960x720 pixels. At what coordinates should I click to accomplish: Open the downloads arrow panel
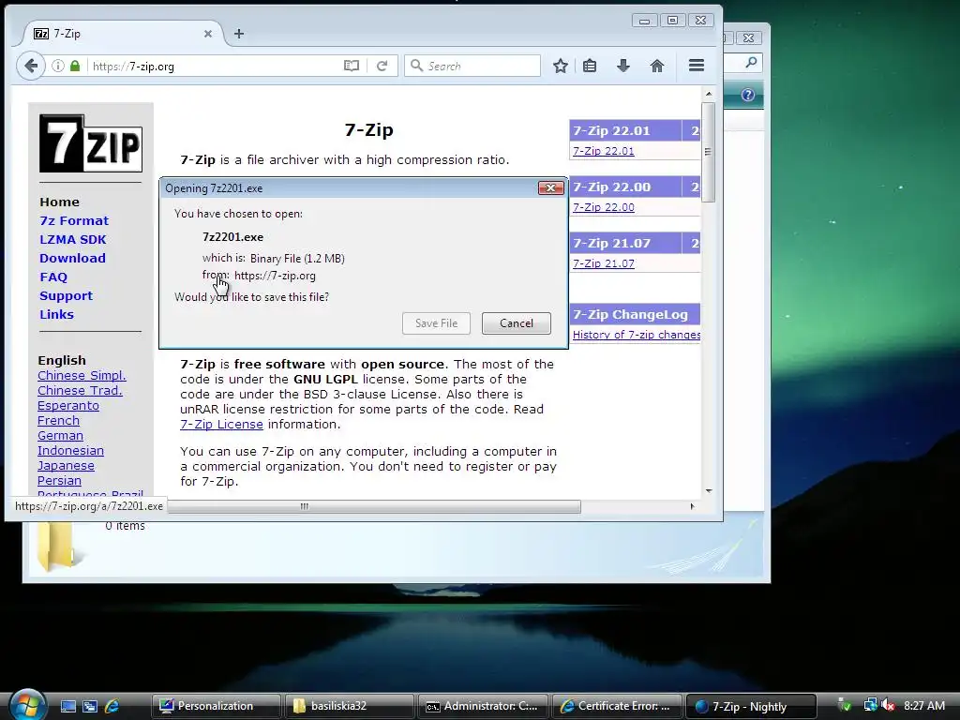point(623,66)
